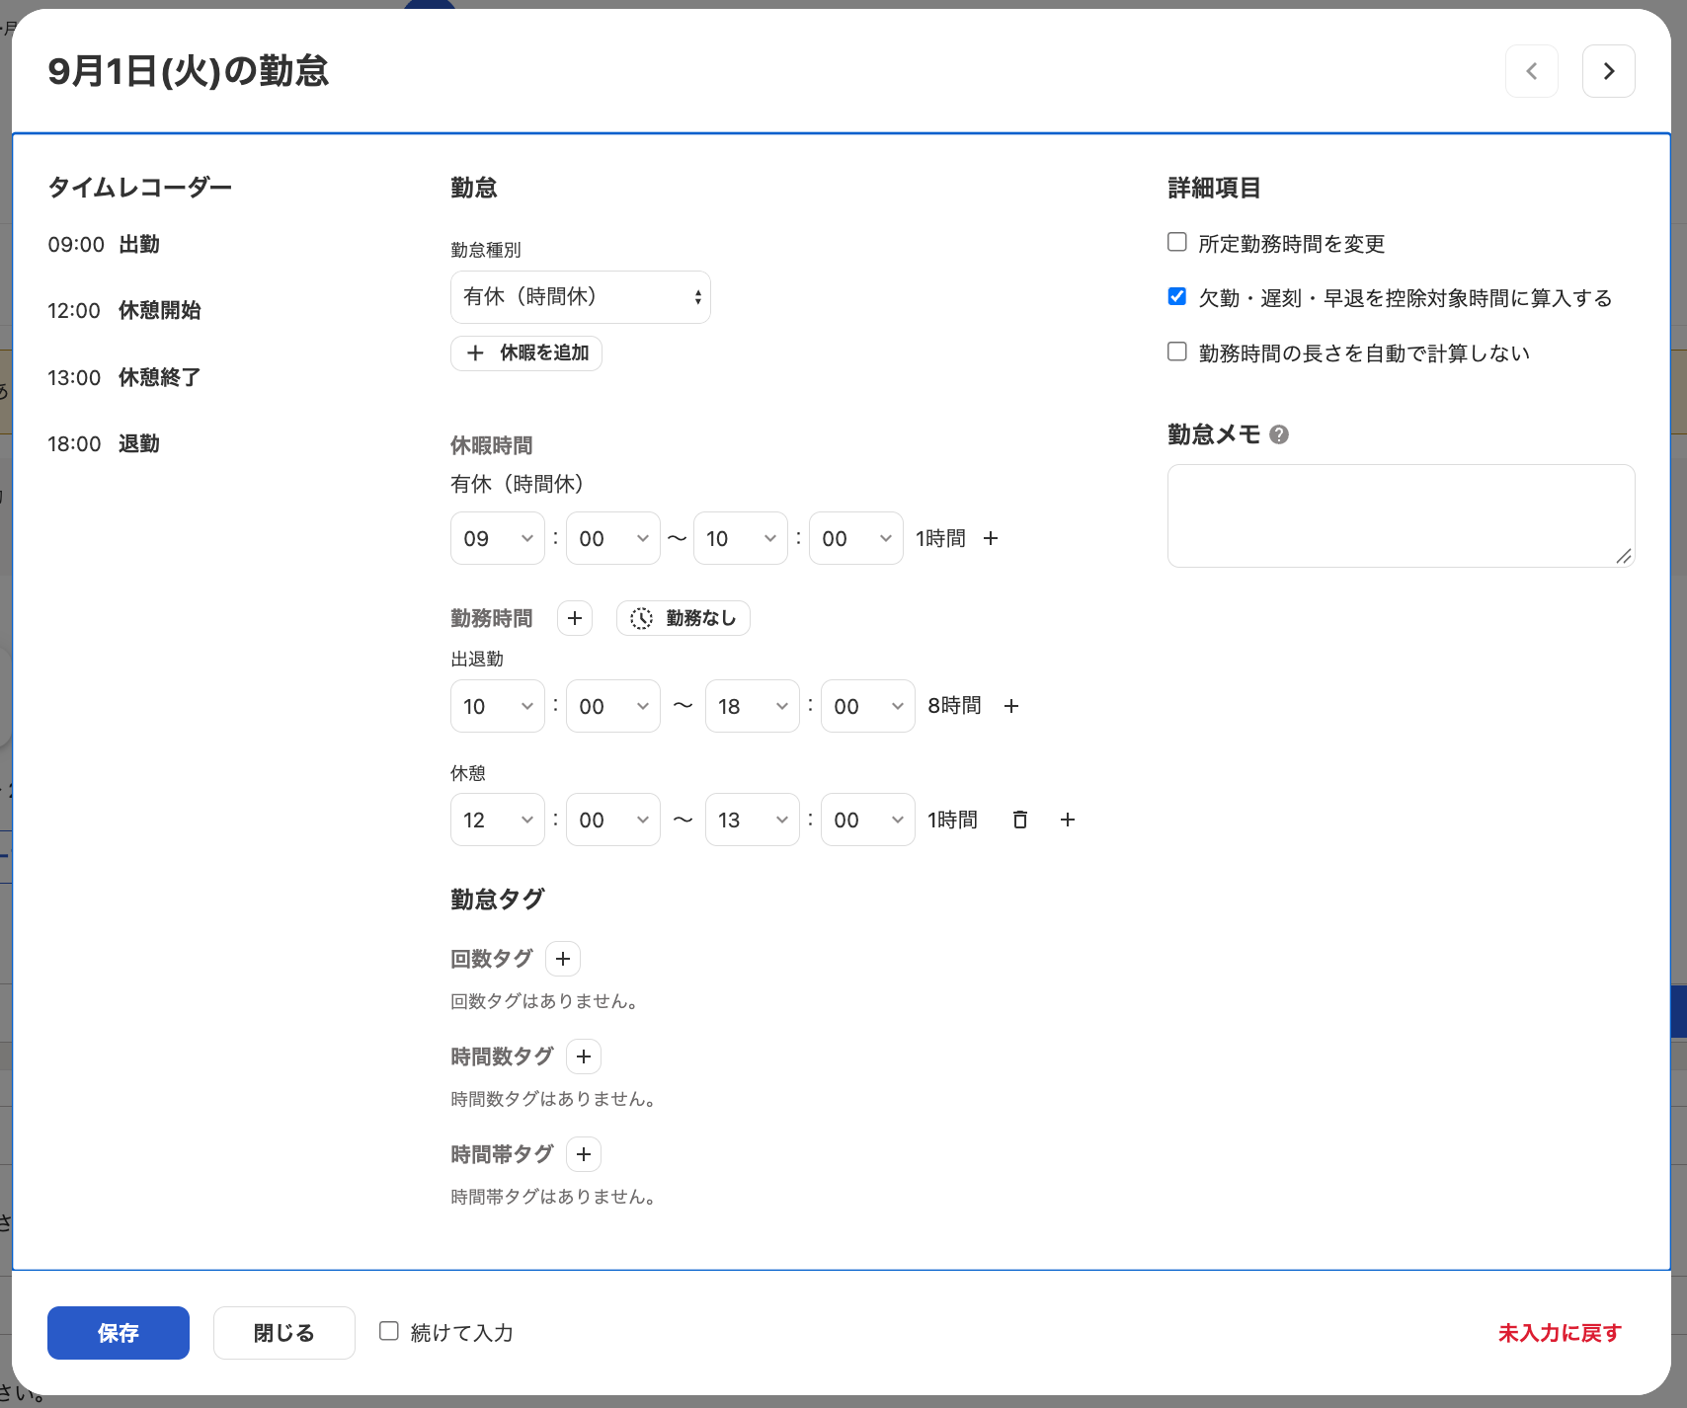Screen dimensions: 1687x1408
Task: Open 休暇時間 start hour dropdown 09
Action: (x=498, y=538)
